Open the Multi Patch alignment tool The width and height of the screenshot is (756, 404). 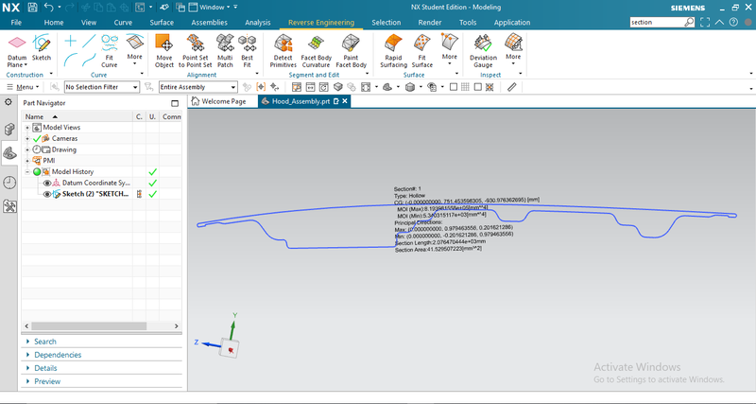225,51
